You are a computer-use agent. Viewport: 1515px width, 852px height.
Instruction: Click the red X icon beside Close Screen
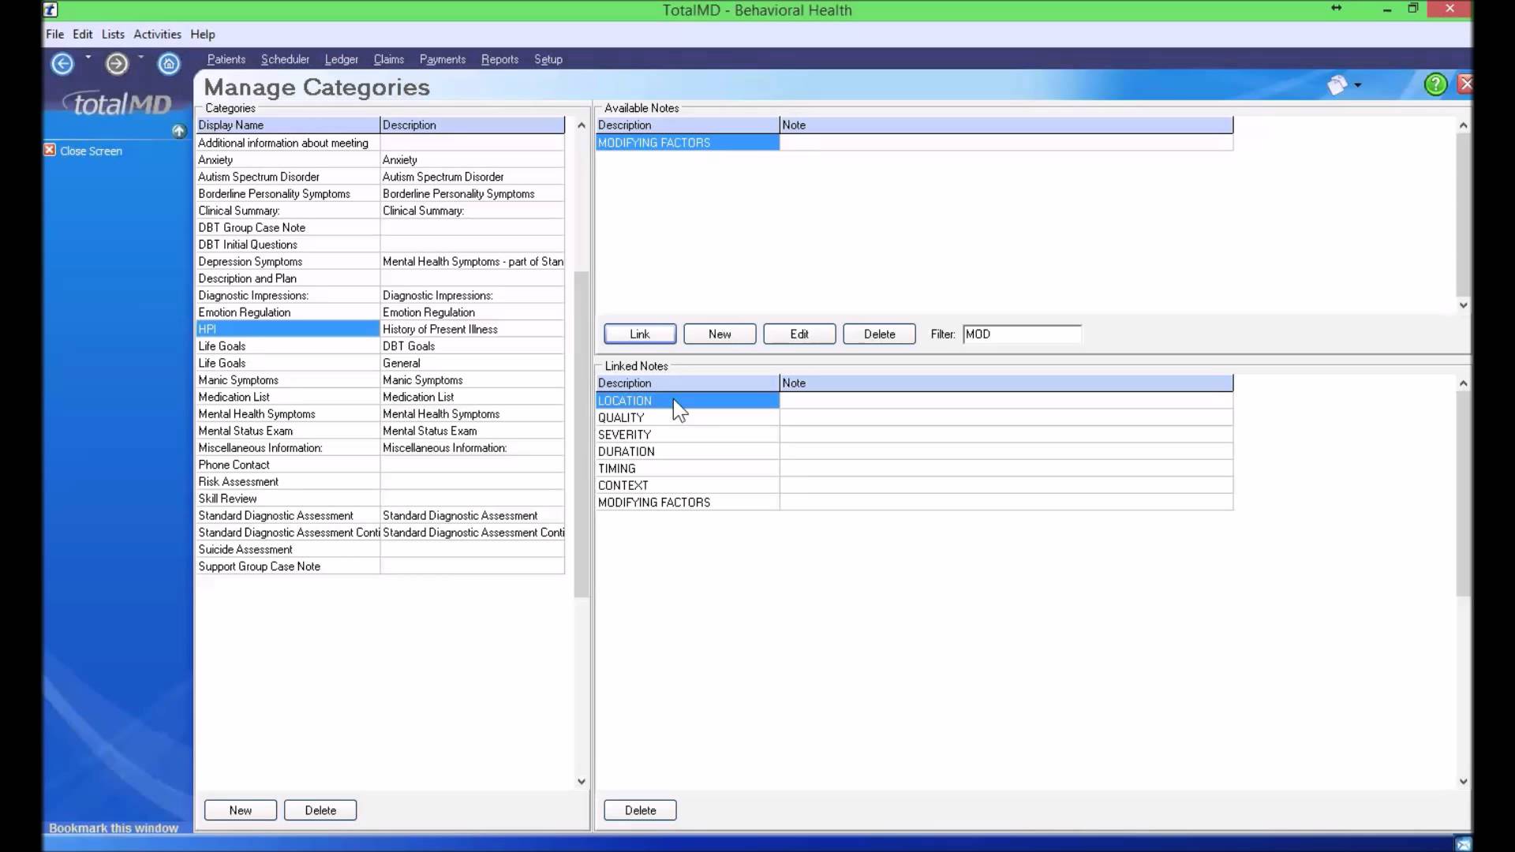pos(49,150)
